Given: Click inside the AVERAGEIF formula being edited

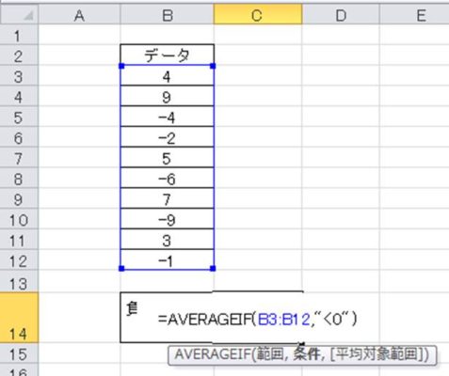Looking at the screenshot, I should coord(258,320).
